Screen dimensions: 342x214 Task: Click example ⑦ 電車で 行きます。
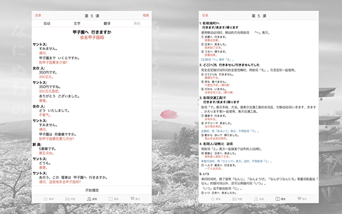pos(214,116)
